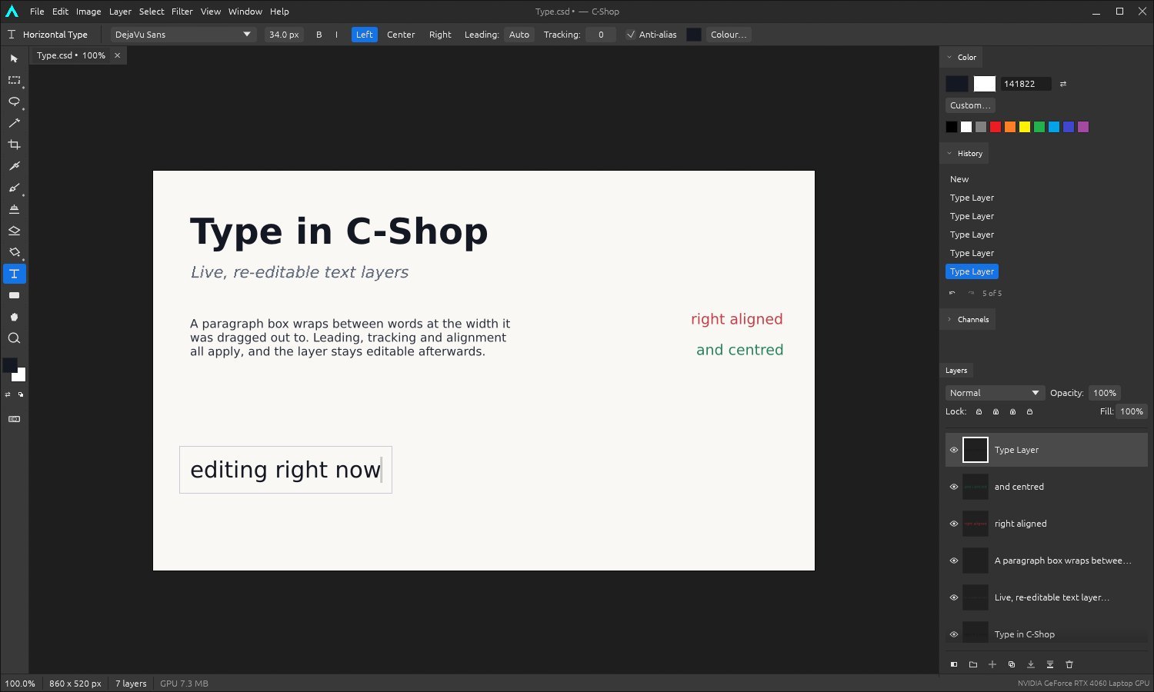Delete layer with the trash icon
Viewport: 1154px width, 692px height.
click(x=1069, y=664)
